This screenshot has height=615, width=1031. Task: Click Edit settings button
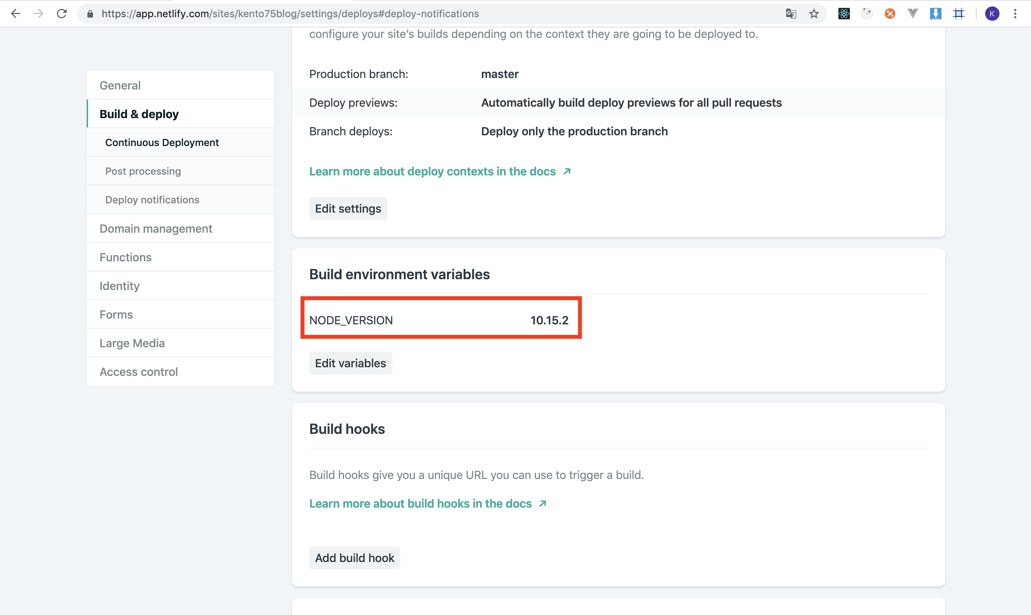click(x=348, y=208)
